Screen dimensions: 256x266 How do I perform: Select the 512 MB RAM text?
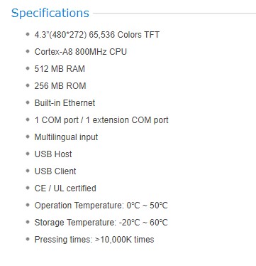coord(60,69)
